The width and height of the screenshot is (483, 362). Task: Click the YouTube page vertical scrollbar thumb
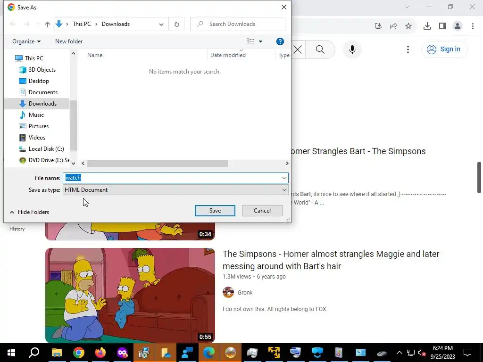(479, 177)
